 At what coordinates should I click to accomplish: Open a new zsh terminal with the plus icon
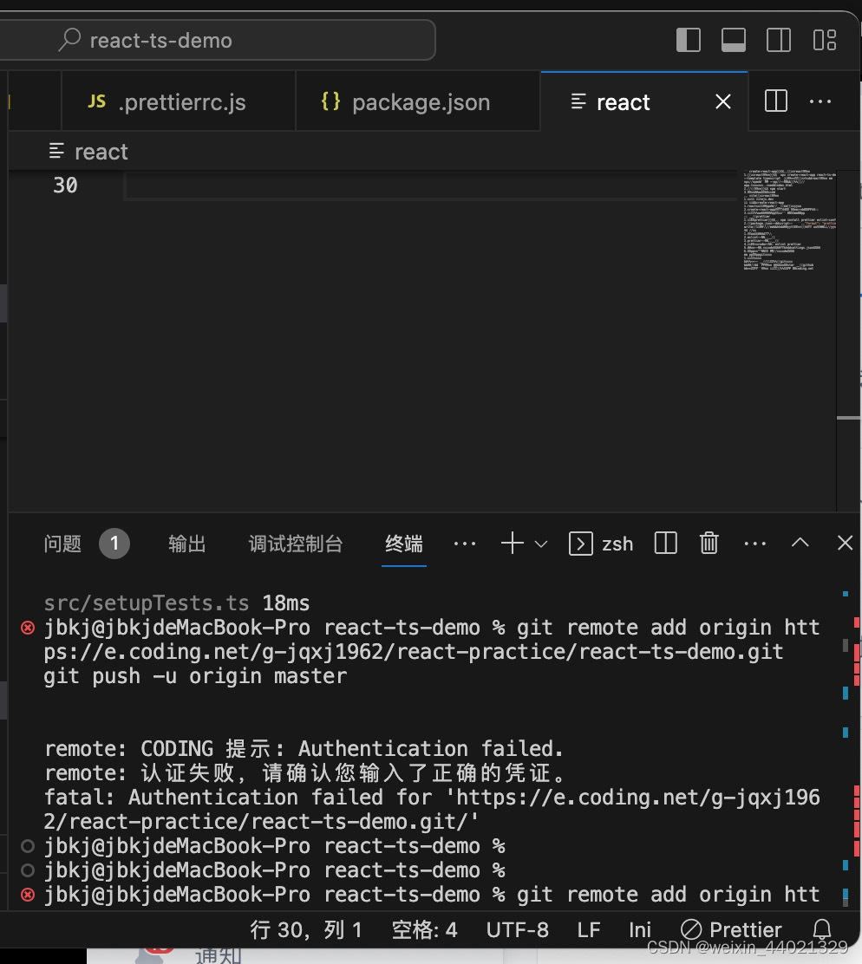510,544
